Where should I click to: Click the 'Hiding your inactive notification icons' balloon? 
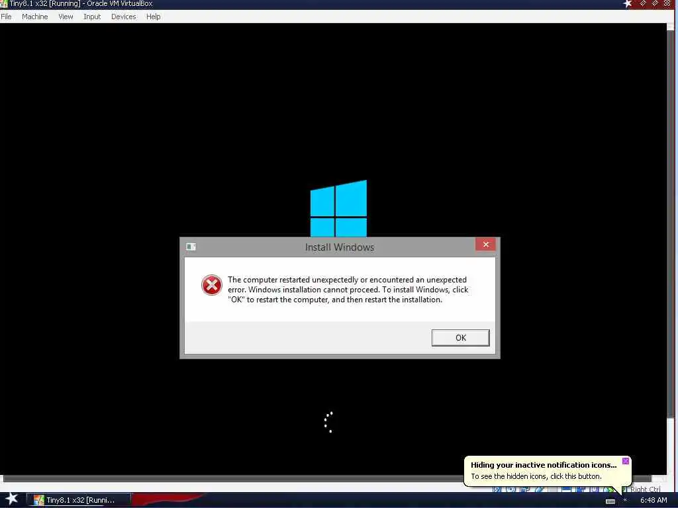click(544, 465)
